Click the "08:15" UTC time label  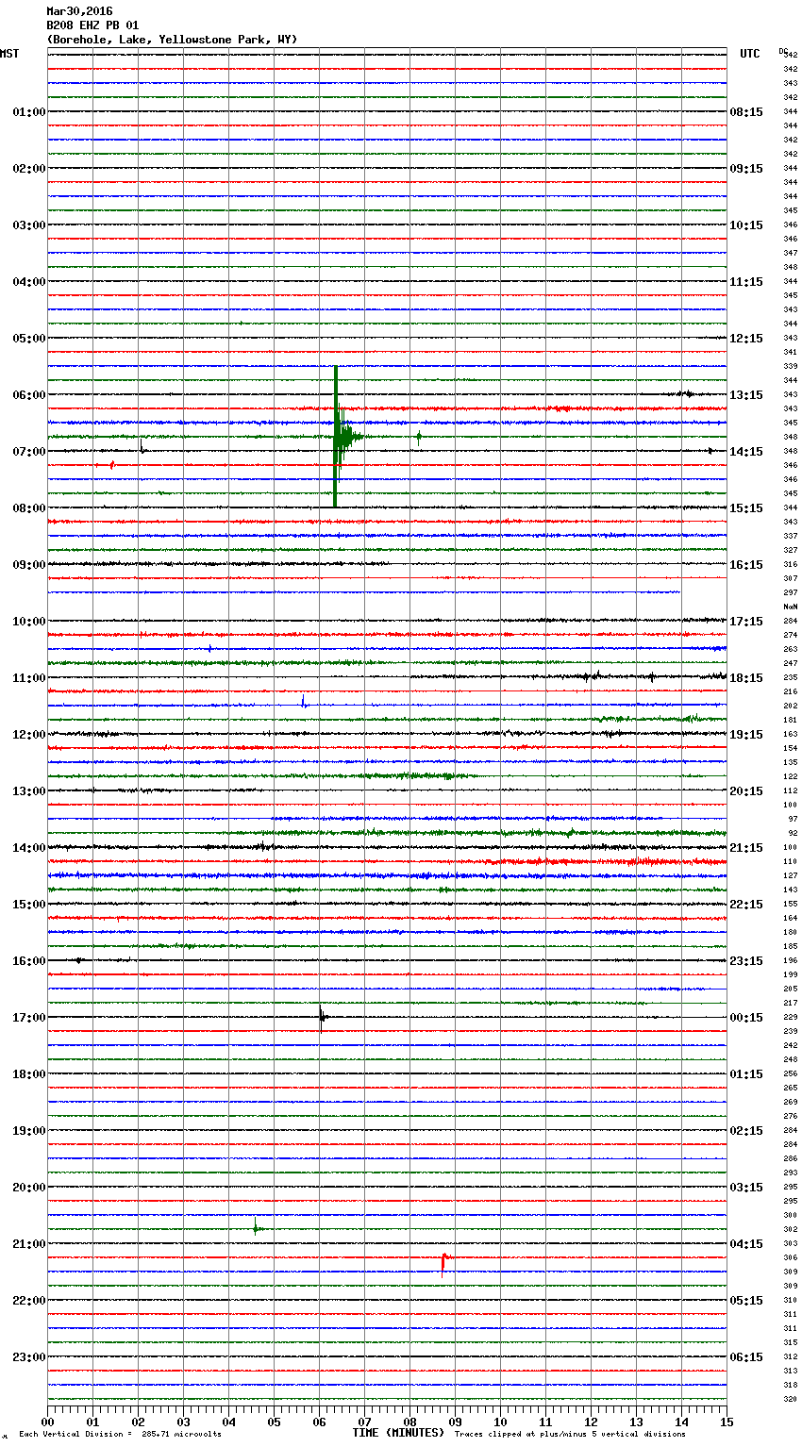(x=746, y=112)
